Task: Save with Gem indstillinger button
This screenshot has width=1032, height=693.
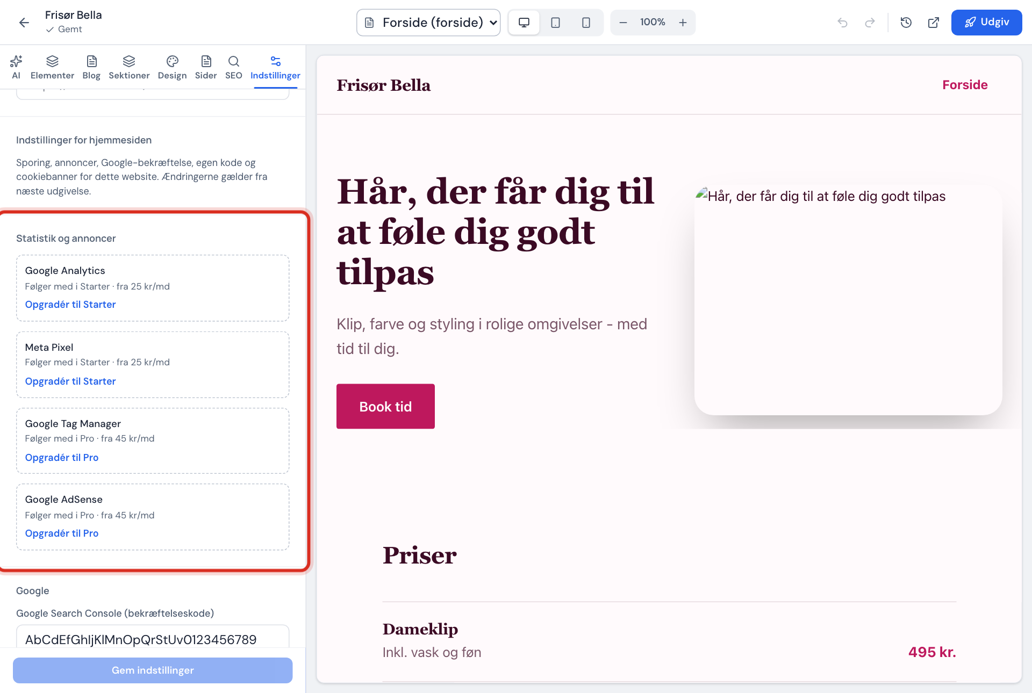Action: click(x=153, y=670)
